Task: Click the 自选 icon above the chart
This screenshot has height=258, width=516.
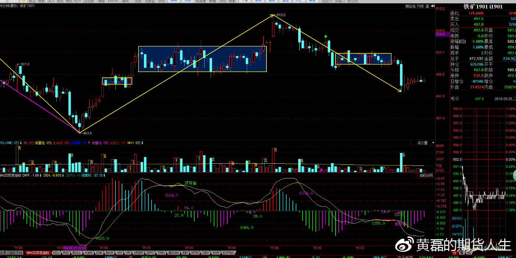Action: pyautogui.click(x=410, y=6)
